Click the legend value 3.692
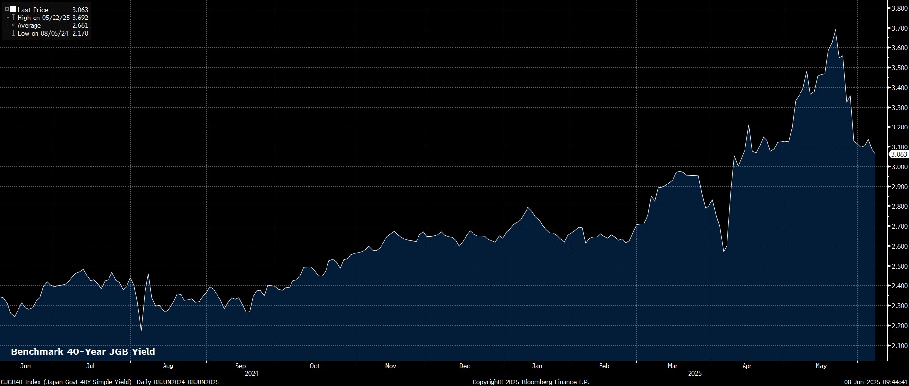Viewport: 909px width, 386px height. coord(80,18)
